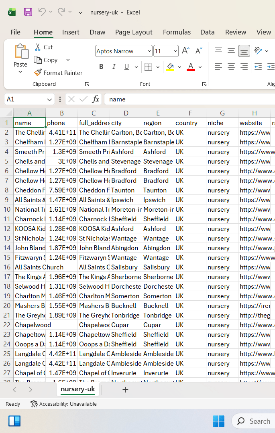Increase font size with larger A
The width and height of the screenshot is (275, 433).
[x=186, y=51]
